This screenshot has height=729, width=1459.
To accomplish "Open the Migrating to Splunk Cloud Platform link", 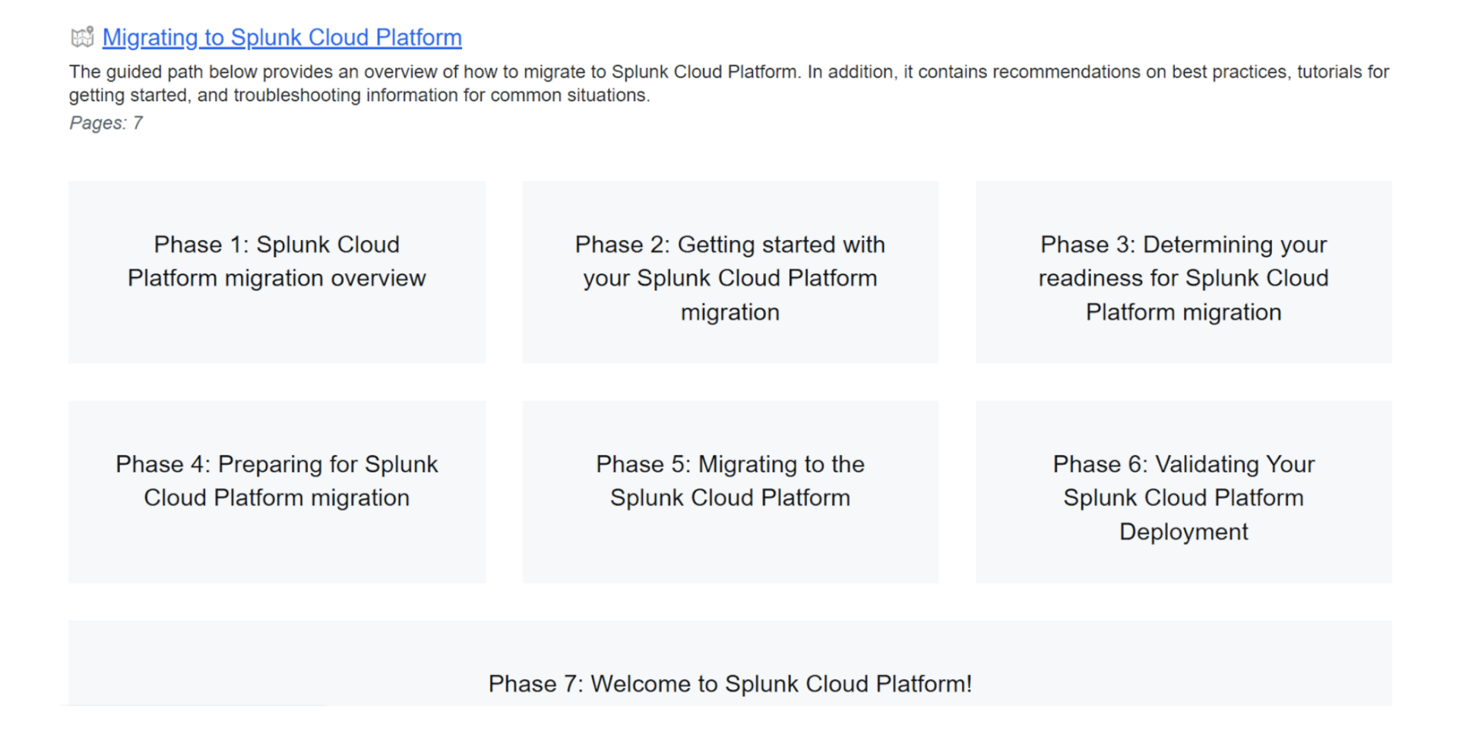I will click(281, 37).
